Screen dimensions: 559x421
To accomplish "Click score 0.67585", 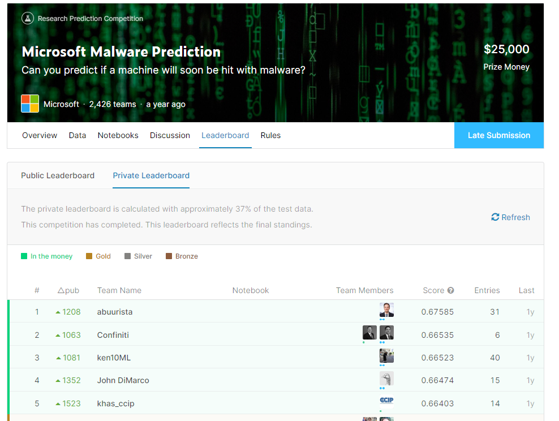I will coord(437,312).
